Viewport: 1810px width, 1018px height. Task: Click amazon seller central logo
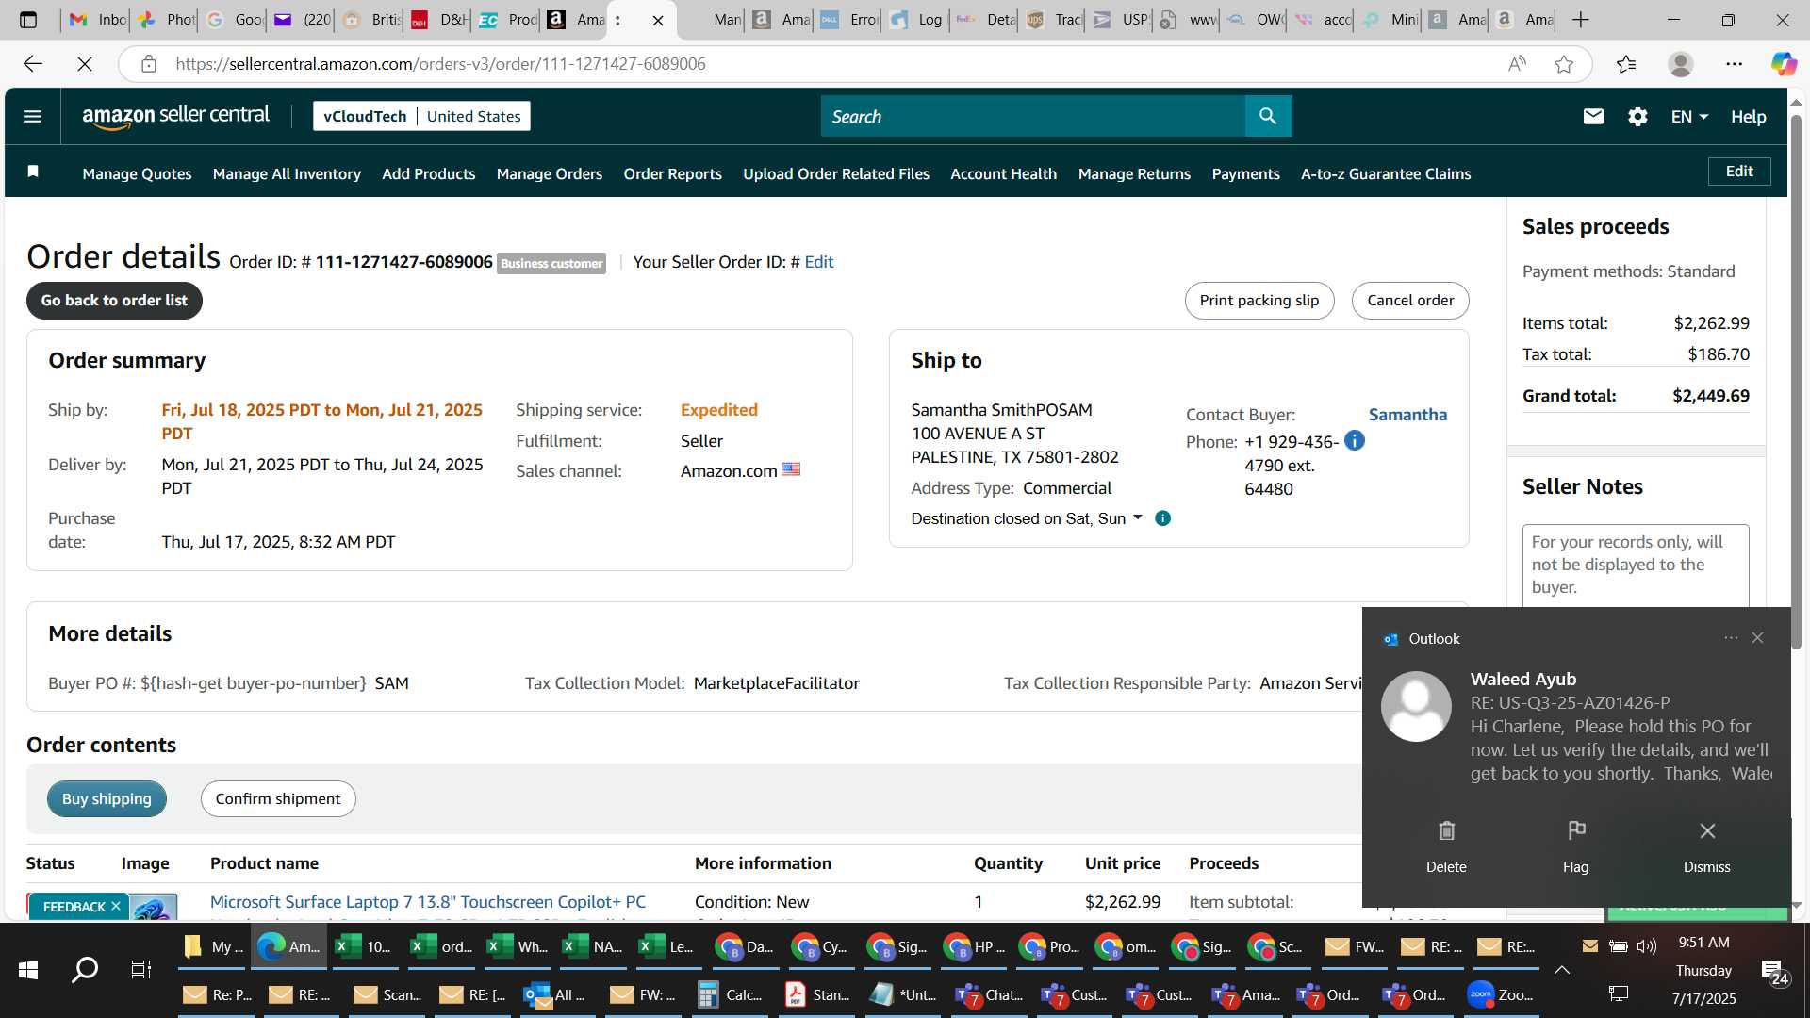pos(175,116)
